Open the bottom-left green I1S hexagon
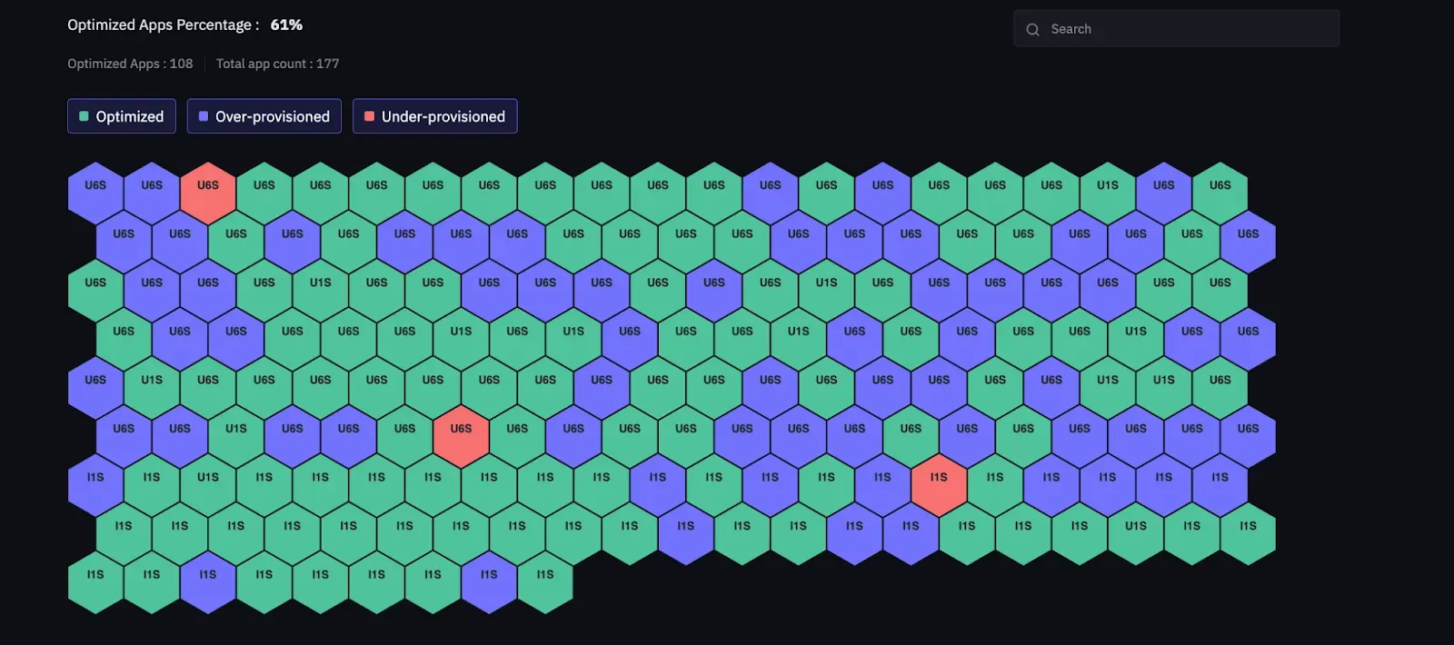1454x645 pixels. [x=95, y=582]
